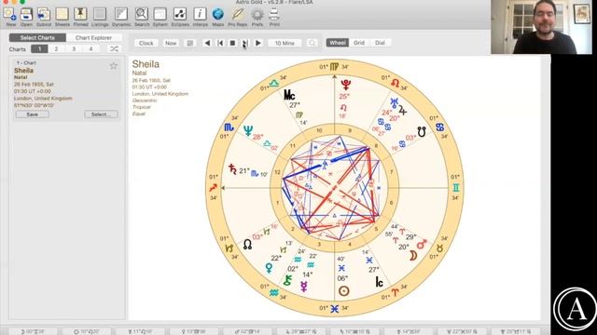
Task: Play chart animation forward
Action: coord(258,43)
